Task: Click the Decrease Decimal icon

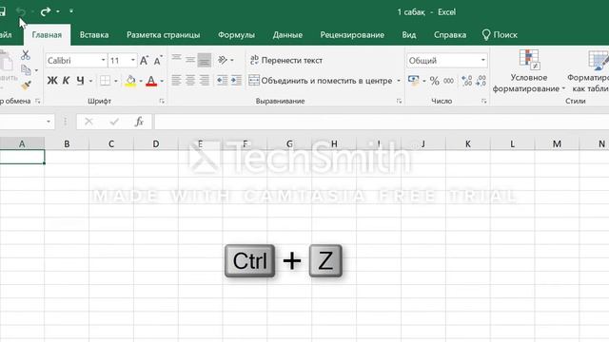Action: tap(481, 81)
